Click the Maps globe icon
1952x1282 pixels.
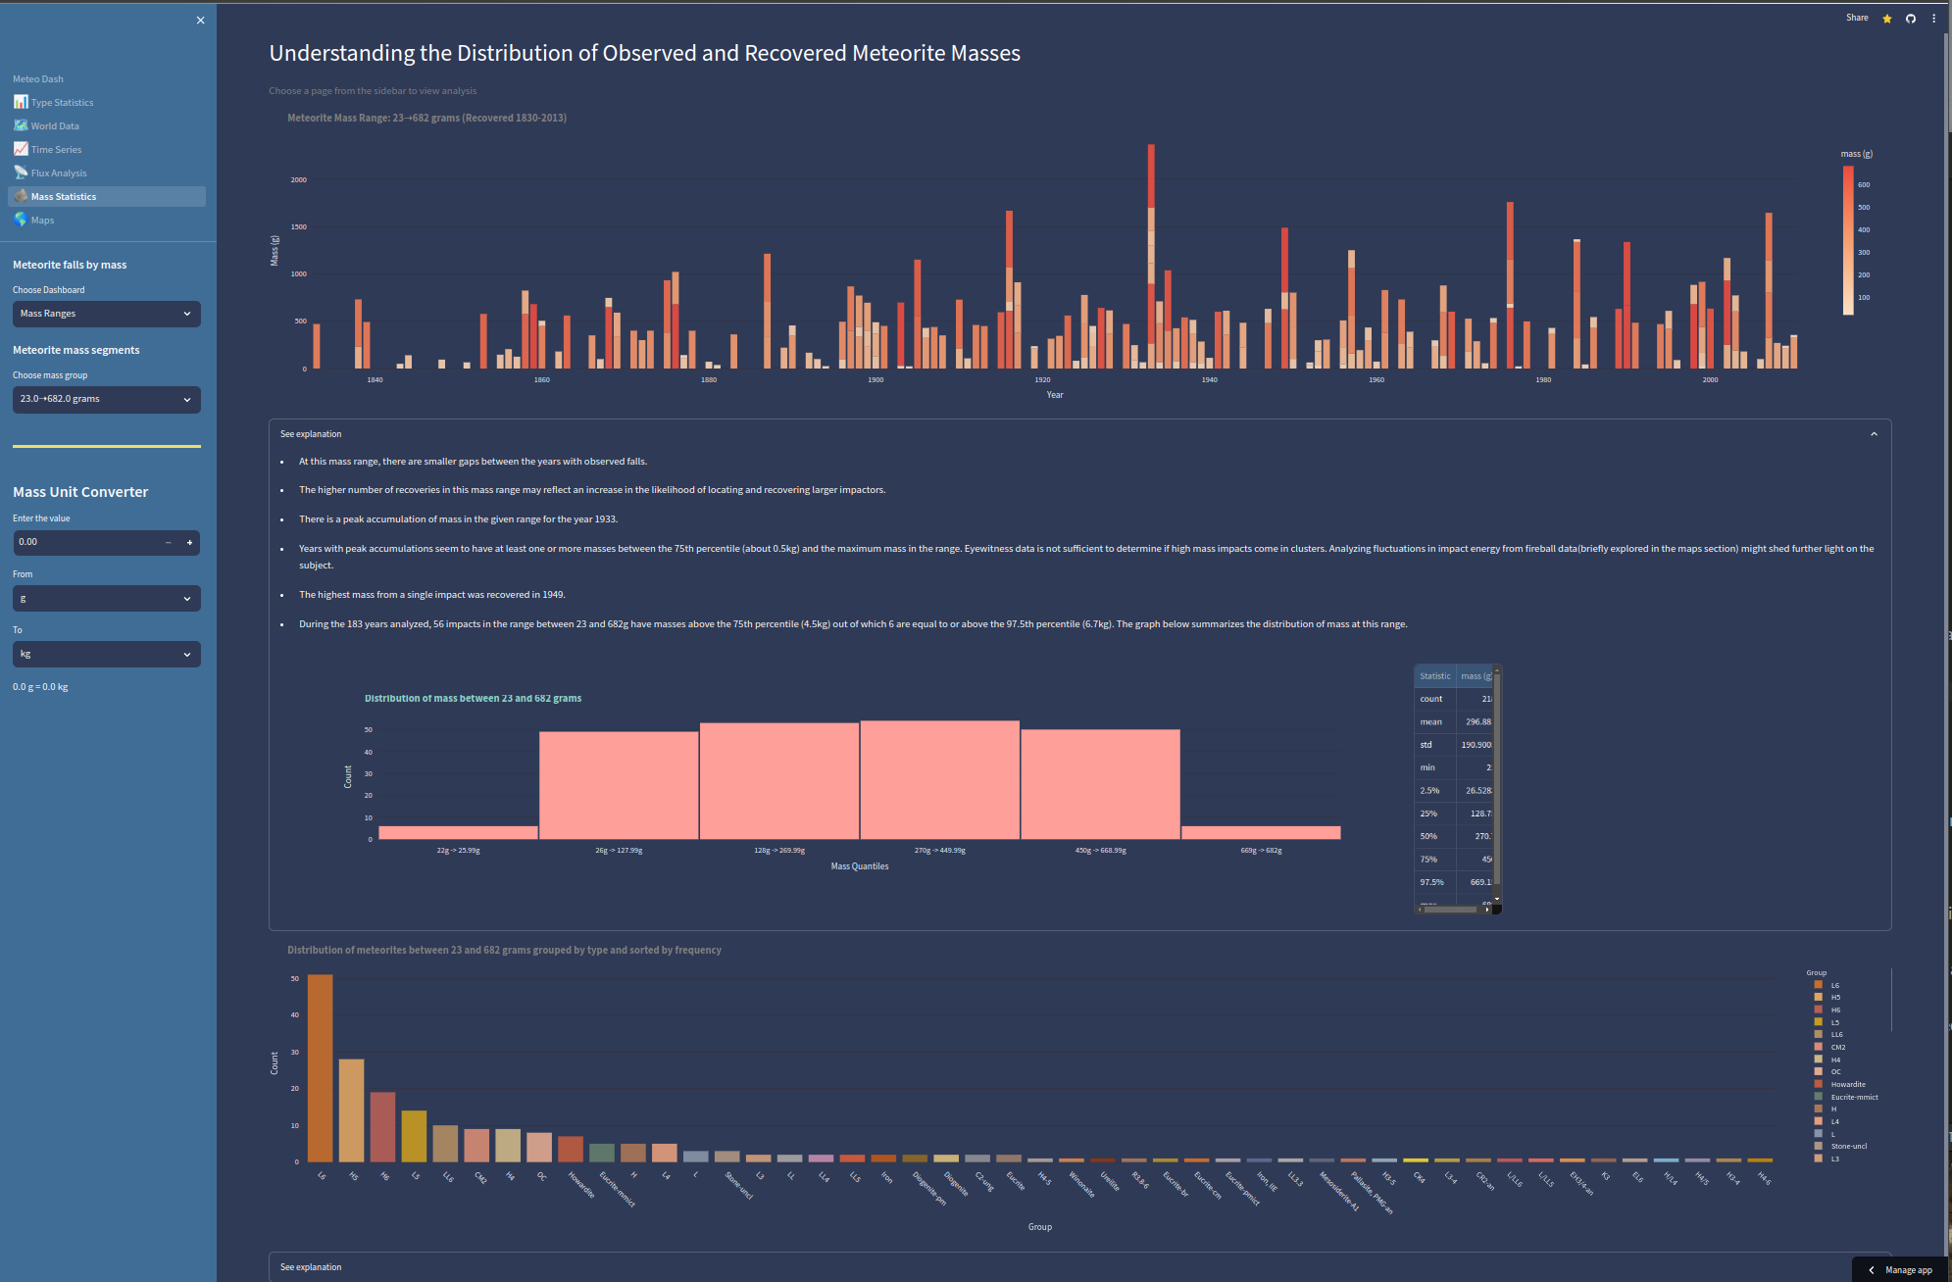tap(21, 220)
